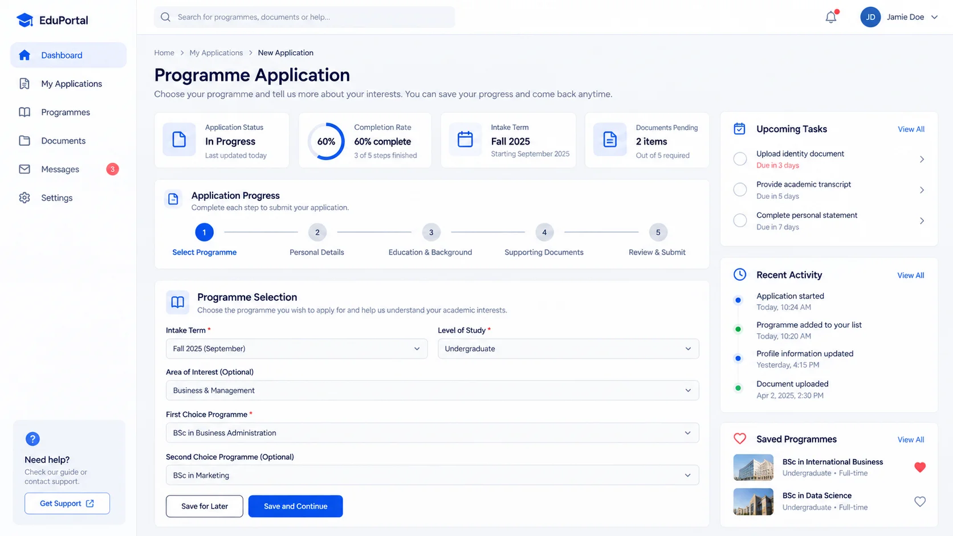953x536 pixels.
Task: Mark Provide academic transcript task complete
Action: click(x=740, y=190)
